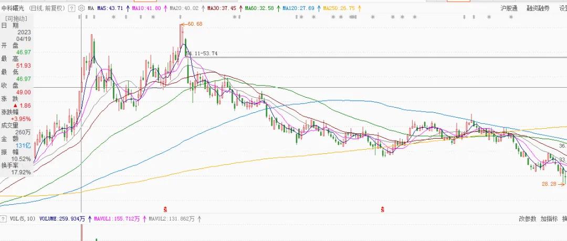
Task: Click the red S marker below the 60.68 peak
Action: pyautogui.click(x=166, y=209)
